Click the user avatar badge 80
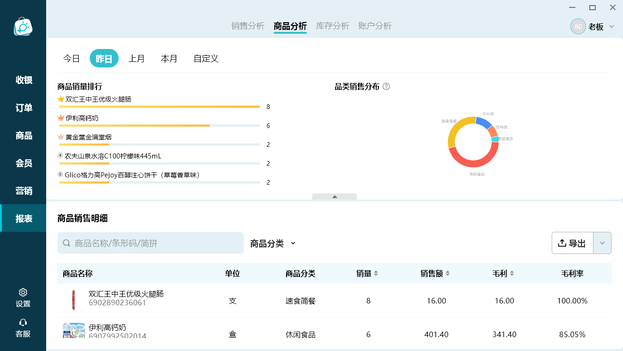Image resolution: width=623 pixels, height=351 pixels. tap(578, 26)
